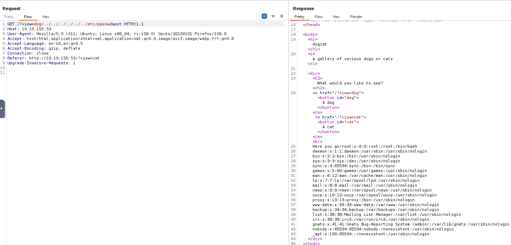
Task: Click the href="/?view=dog" anchor line
Action: click(338, 93)
